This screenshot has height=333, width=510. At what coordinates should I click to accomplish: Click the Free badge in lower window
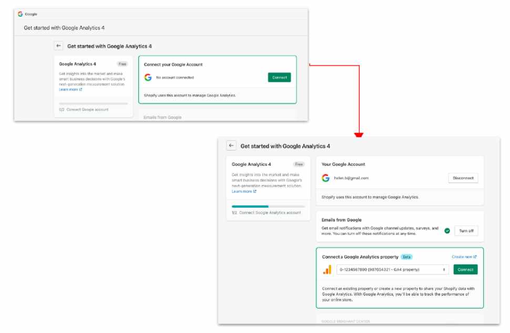click(x=299, y=164)
